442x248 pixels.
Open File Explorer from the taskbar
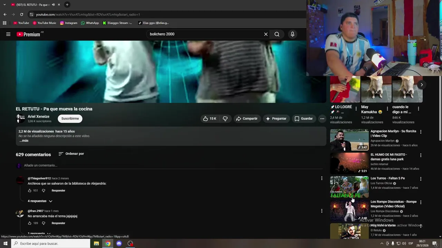(x=96, y=244)
